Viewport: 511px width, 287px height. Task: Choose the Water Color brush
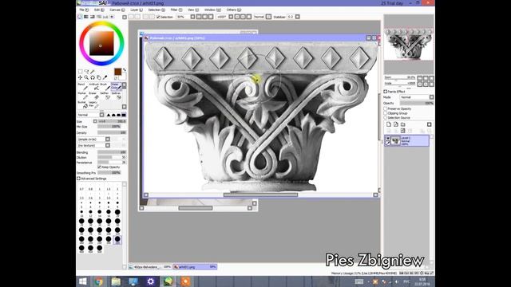tap(116, 87)
